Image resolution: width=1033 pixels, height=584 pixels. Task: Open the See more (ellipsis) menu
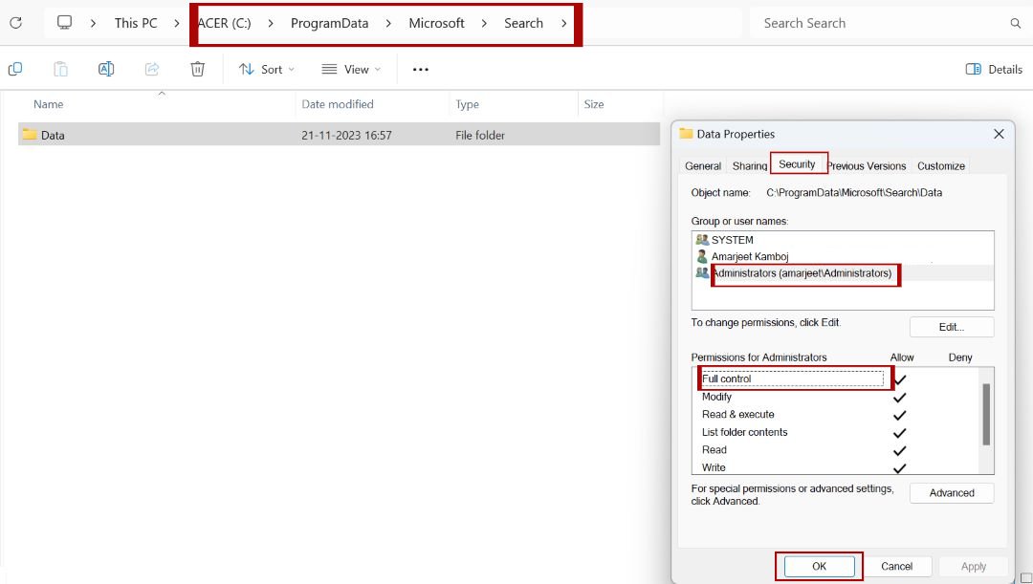419,69
